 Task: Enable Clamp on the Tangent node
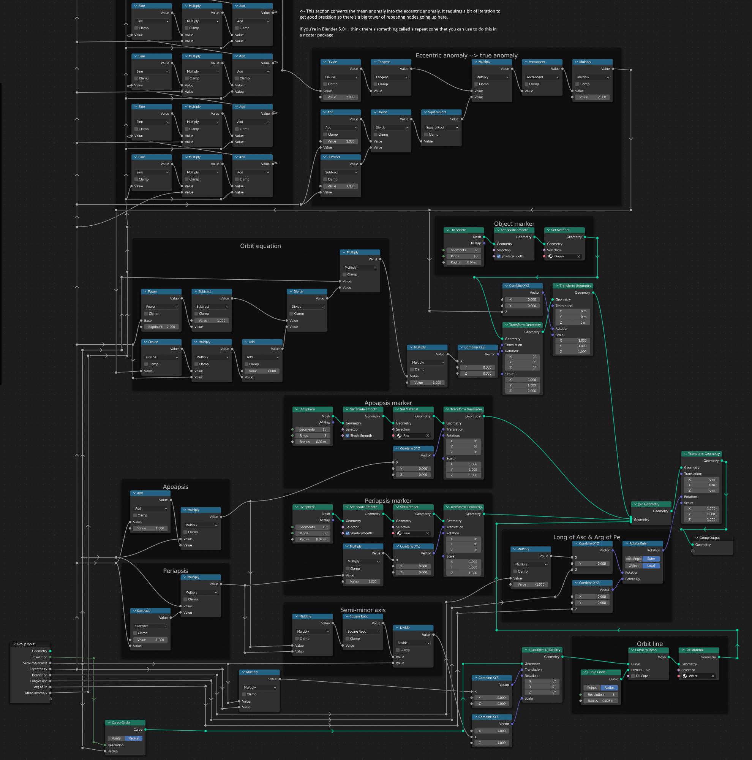click(375, 84)
